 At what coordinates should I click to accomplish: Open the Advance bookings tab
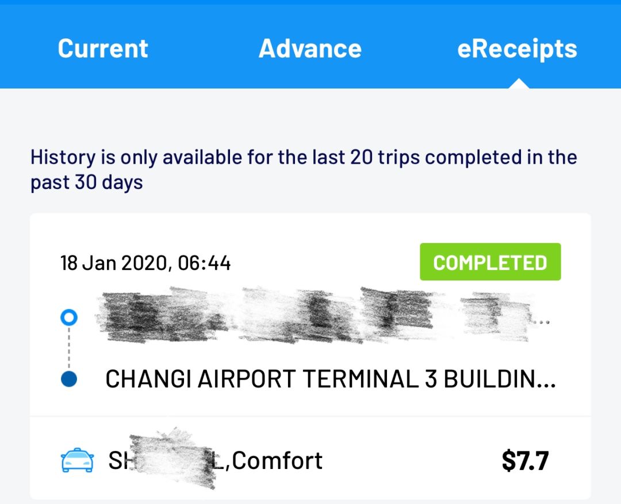coord(310,48)
